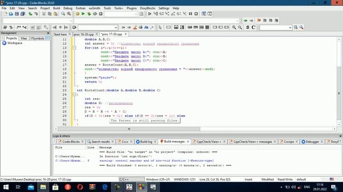Click the Zoom in magnifier icon

coord(234,27)
